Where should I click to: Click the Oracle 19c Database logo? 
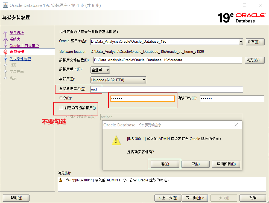click(x=242, y=18)
